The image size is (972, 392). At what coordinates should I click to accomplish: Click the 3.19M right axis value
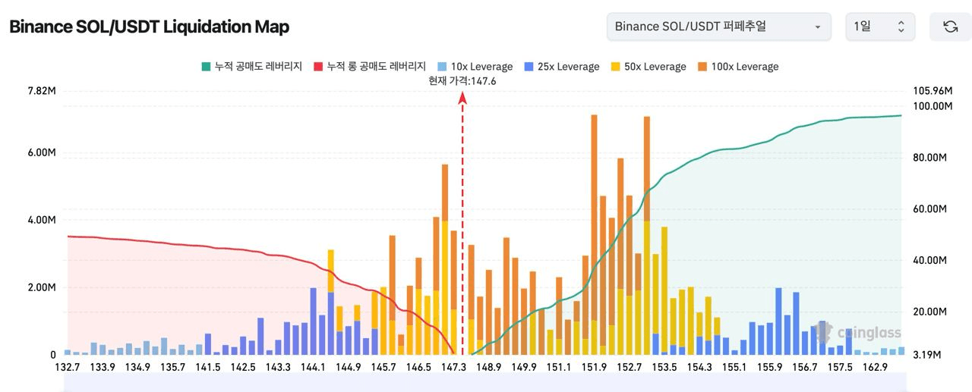[927, 355]
